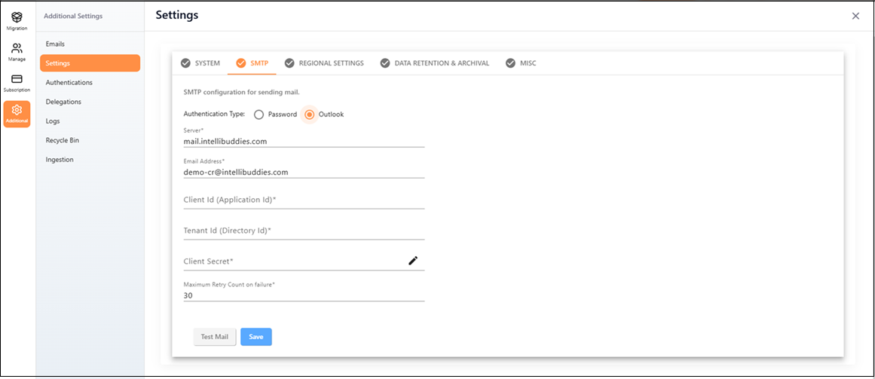Open the Recycle Bin page

coord(62,140)
